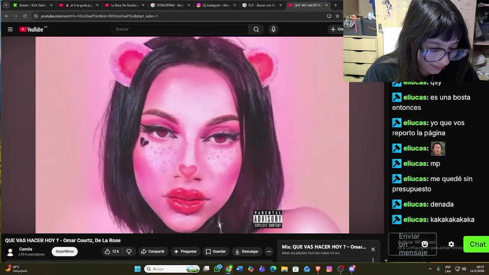Viewport: 489px width, 275px height.
Task: Open the emoji picker in chat input
Action: coord(425,244)
